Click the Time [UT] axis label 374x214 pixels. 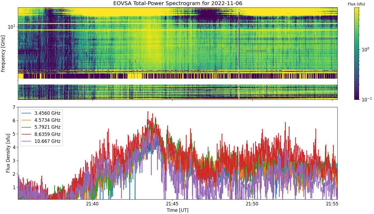(178, 210)
